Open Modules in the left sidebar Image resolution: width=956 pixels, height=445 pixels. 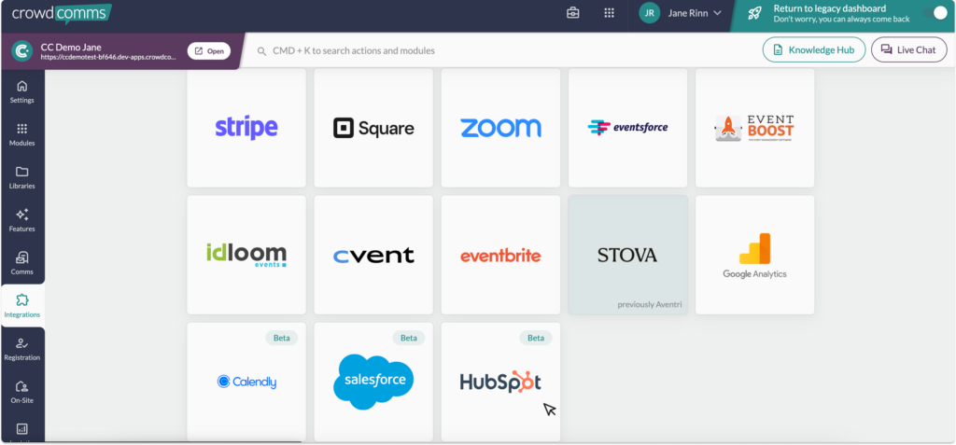click(22, 134)
